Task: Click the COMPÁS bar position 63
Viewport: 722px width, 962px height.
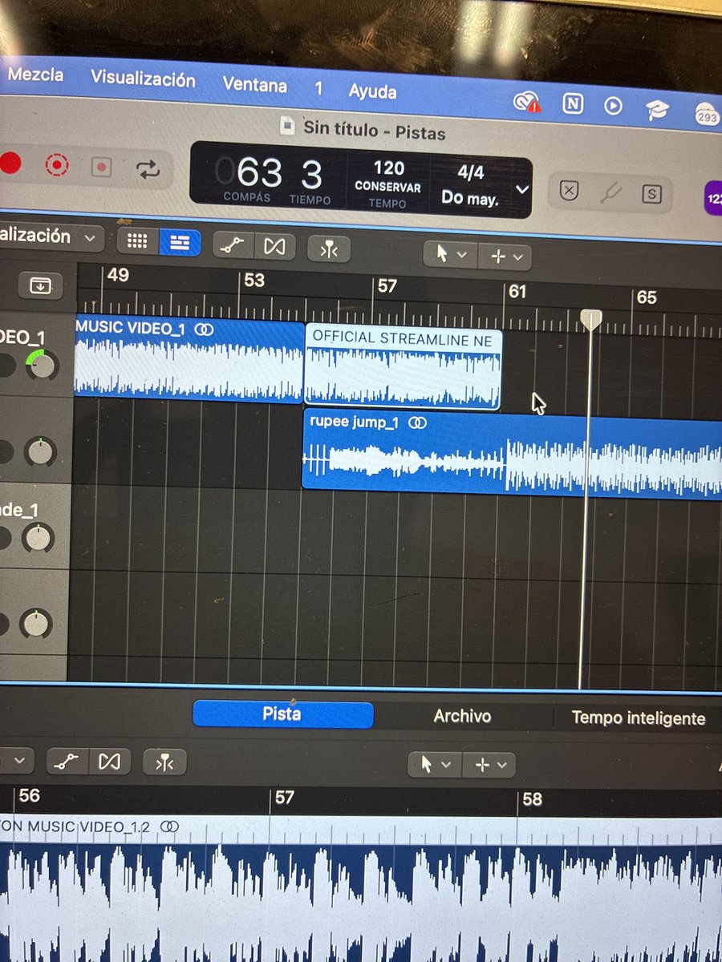Action: click(260, 173)
